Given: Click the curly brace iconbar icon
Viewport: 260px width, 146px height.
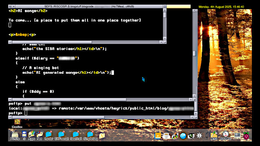Looking at the screenshot, I should pyautogui.click(x=206, y=136).
